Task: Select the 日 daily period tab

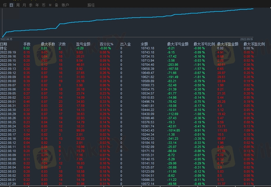Action: (11, 5)
